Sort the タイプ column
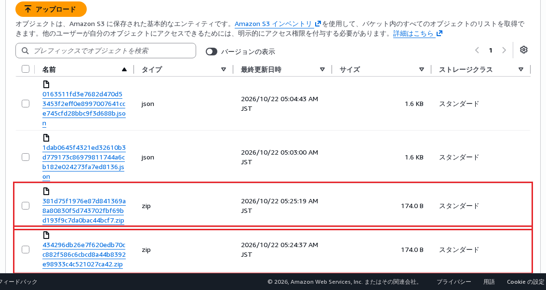 pos(224,70)
